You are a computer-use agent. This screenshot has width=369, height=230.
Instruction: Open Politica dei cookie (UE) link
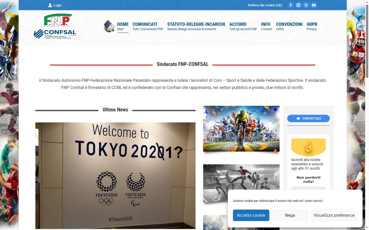[265, 5]
